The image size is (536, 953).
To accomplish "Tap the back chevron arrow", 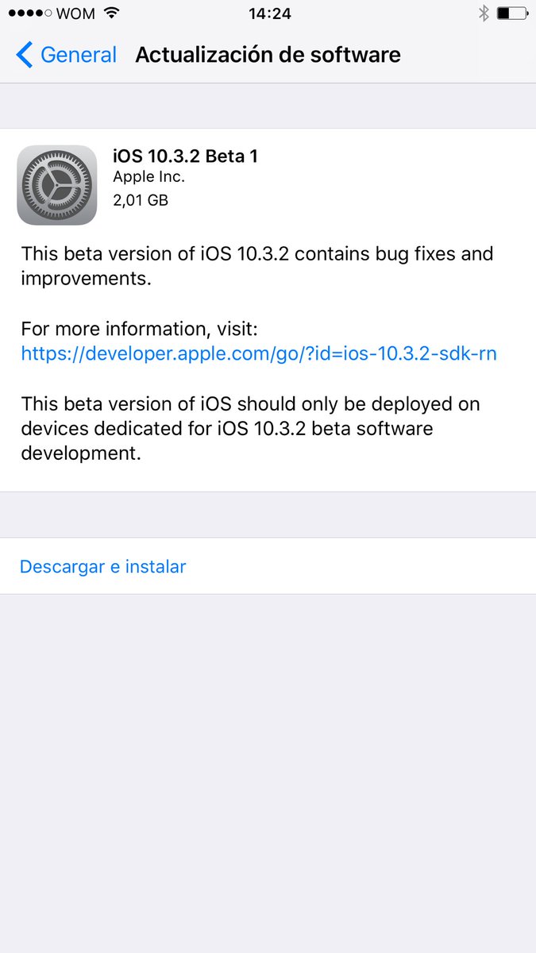I will (x=25, y=55).
